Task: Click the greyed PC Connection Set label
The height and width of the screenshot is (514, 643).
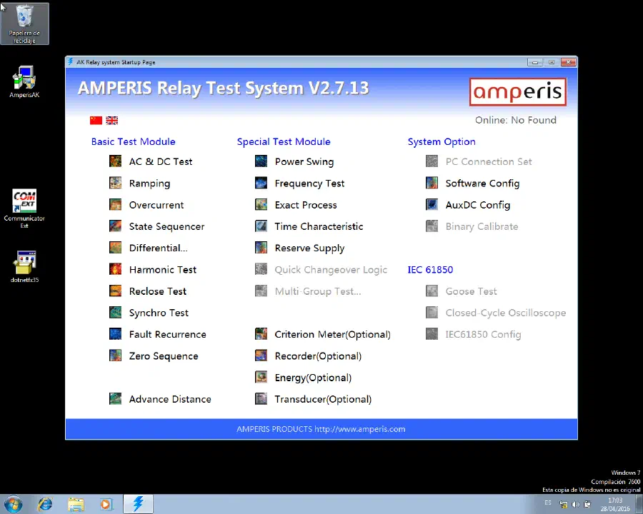Action: pos(489,161)
